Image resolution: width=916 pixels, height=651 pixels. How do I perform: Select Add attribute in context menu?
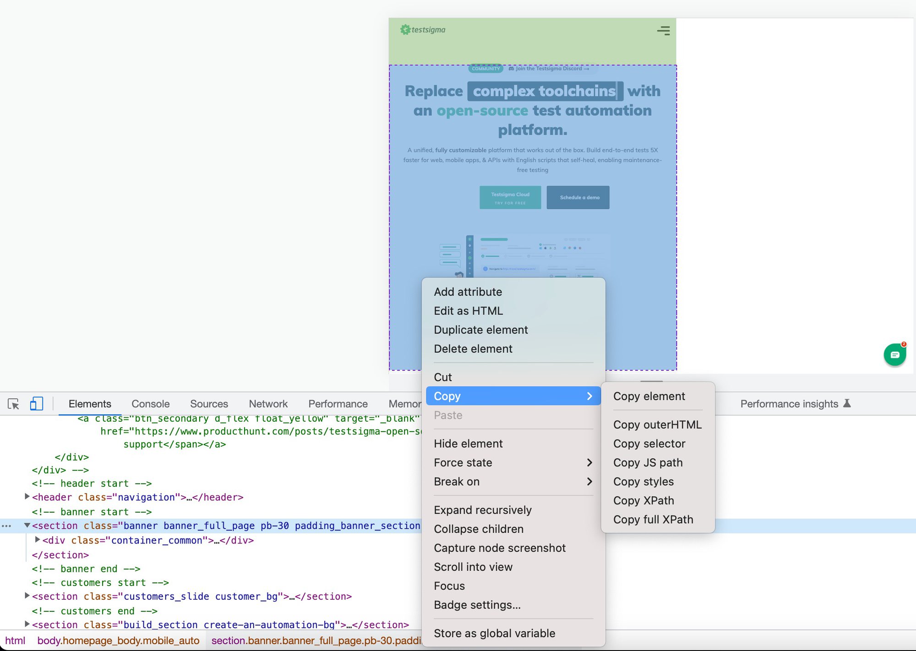[x=513, y=292]
